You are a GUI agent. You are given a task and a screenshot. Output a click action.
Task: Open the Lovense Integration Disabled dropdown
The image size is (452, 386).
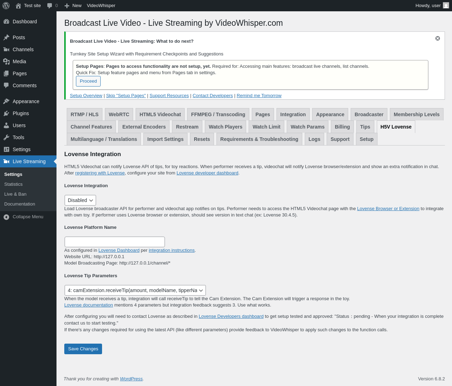point(80,200)
